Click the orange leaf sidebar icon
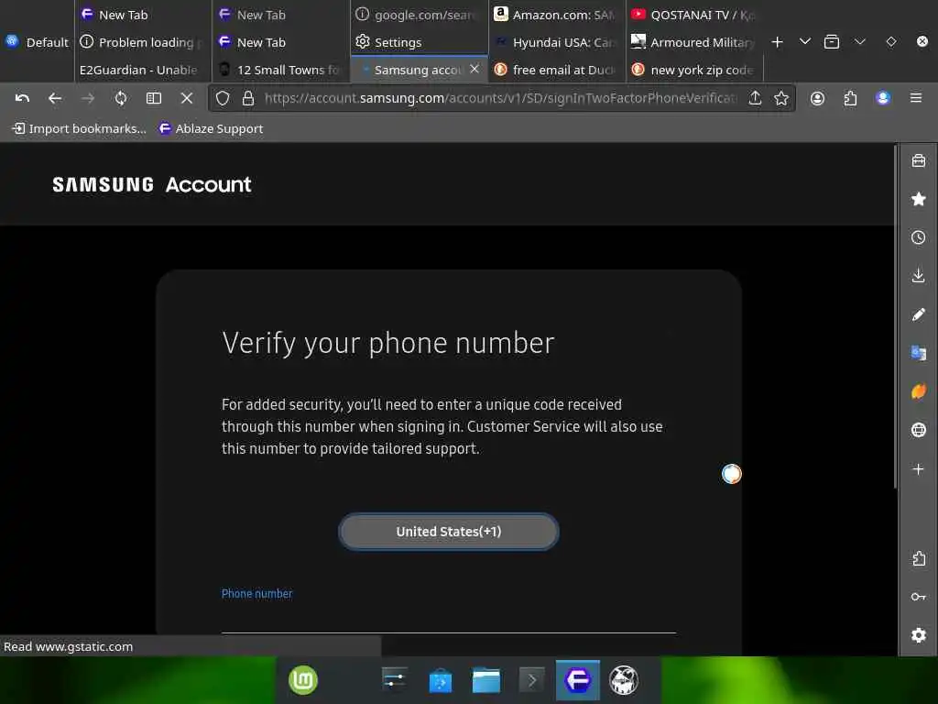The image size is (938, 704). pos(919,390)
